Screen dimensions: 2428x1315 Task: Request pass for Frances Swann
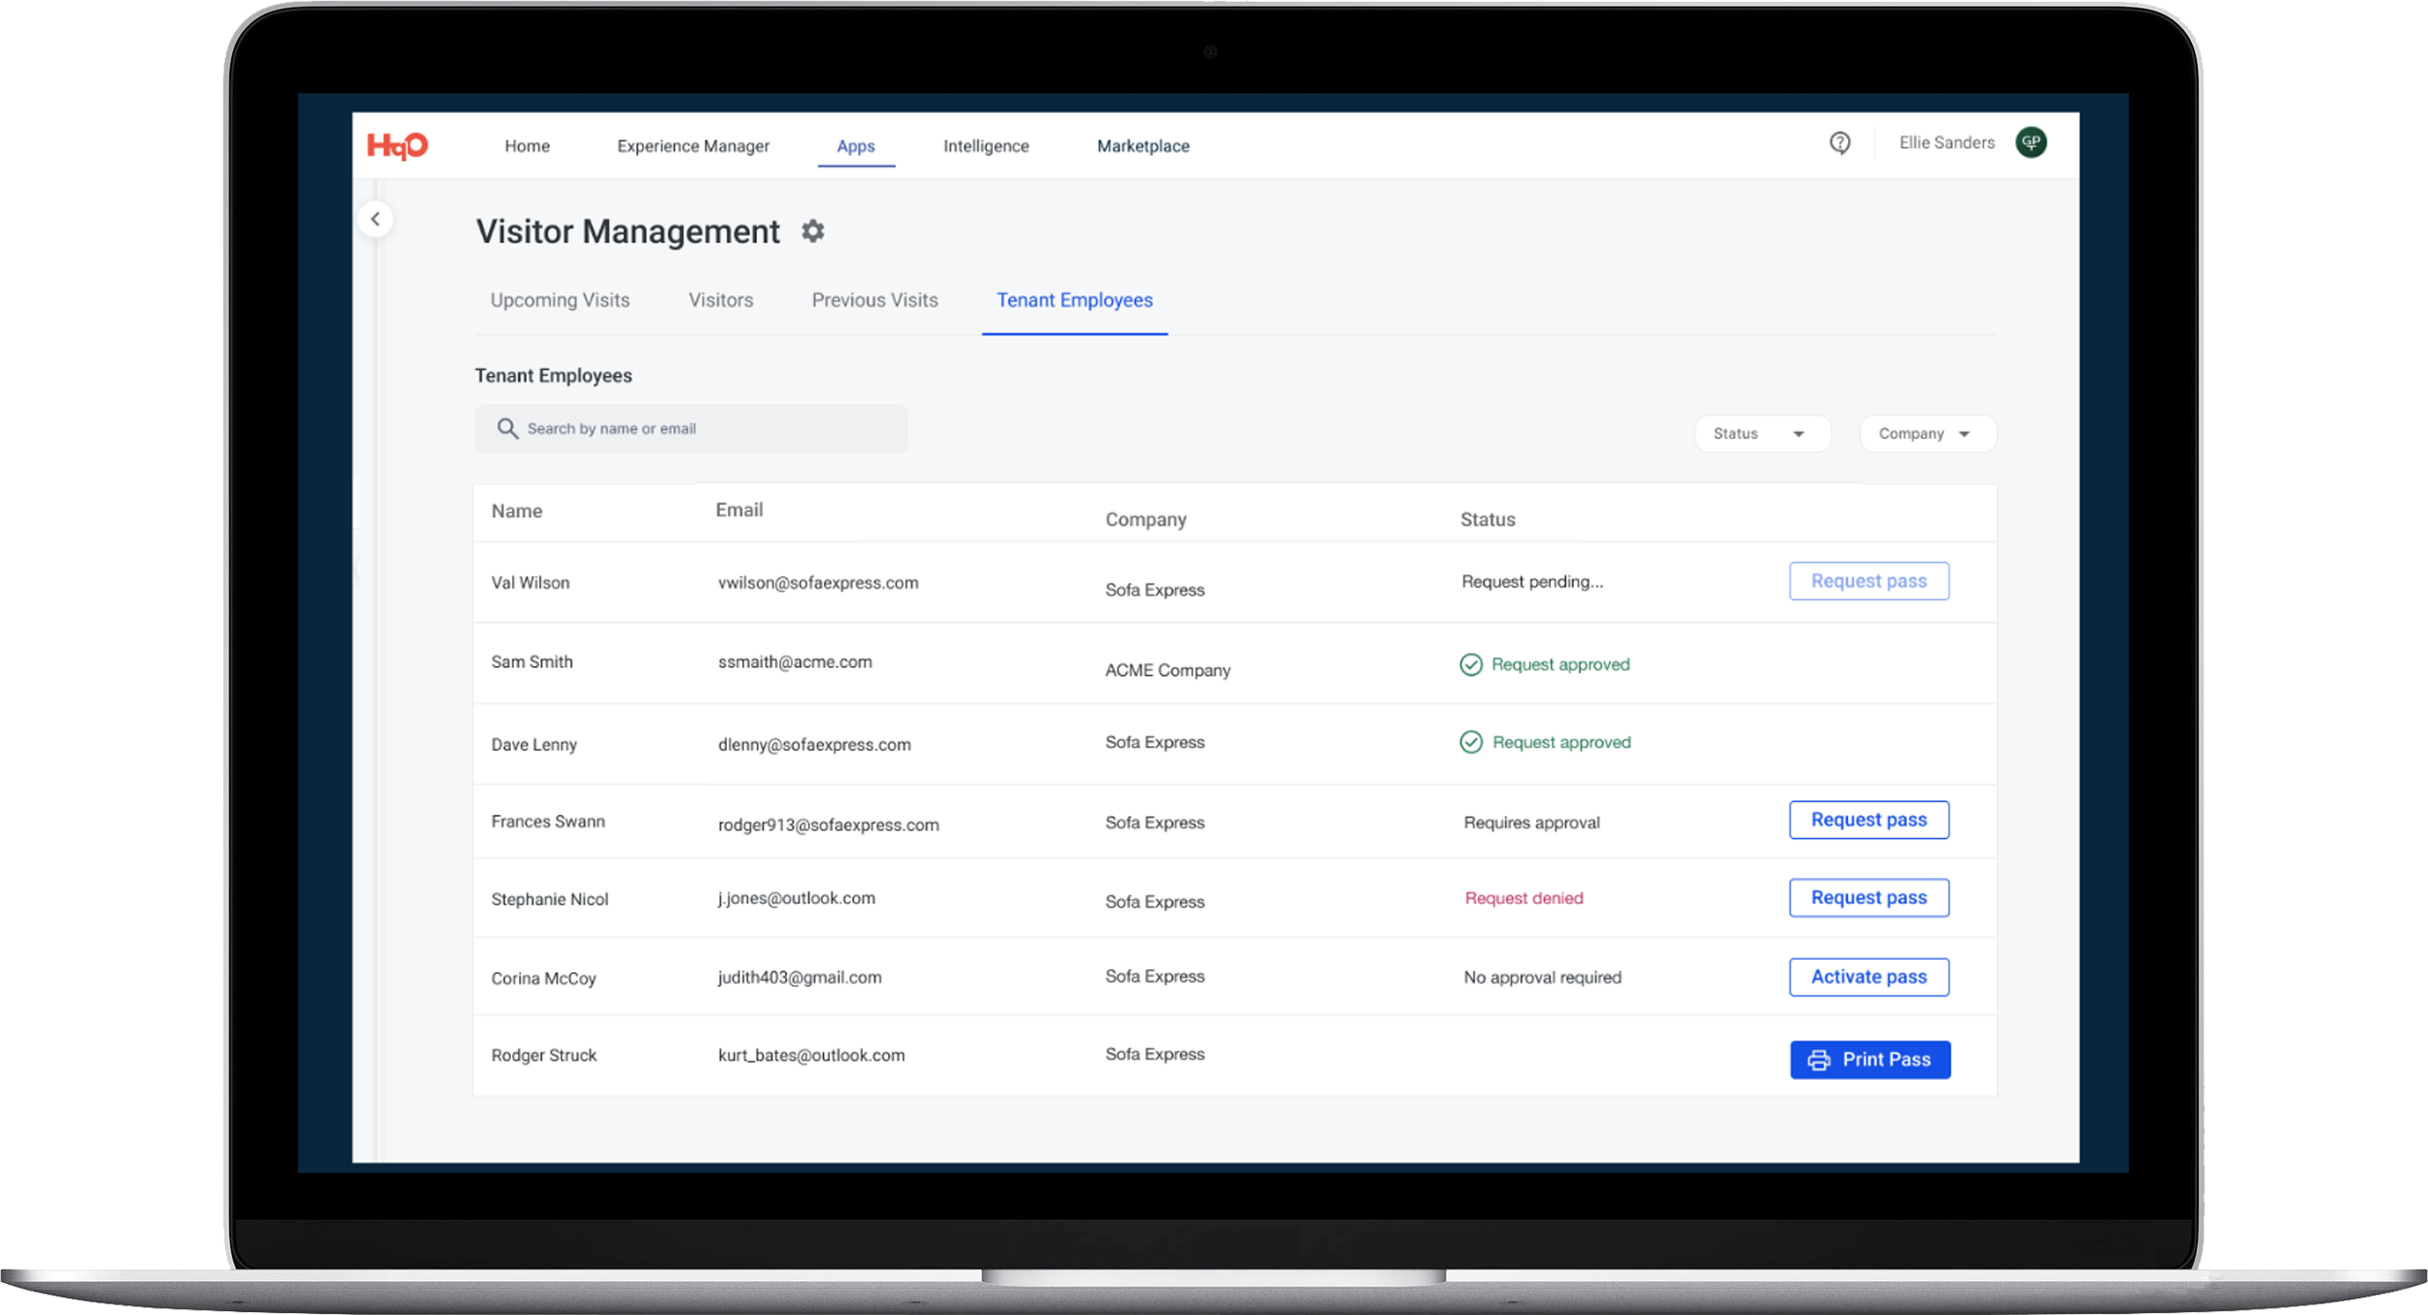pos(1868,820)
